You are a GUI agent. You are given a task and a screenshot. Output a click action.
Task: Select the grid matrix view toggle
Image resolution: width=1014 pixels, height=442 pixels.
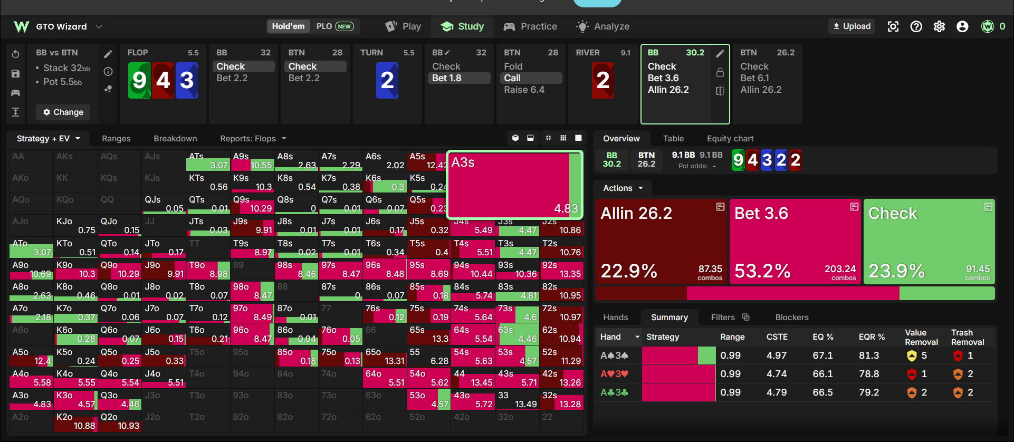(563, 138)
